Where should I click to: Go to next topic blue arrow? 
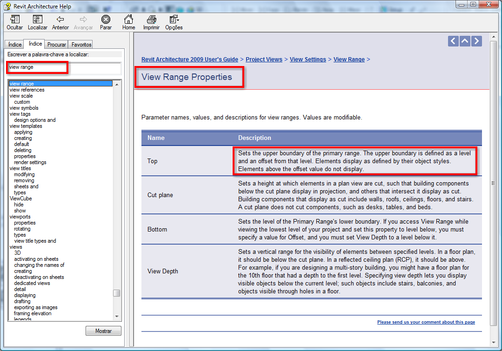tap(477, 41)
